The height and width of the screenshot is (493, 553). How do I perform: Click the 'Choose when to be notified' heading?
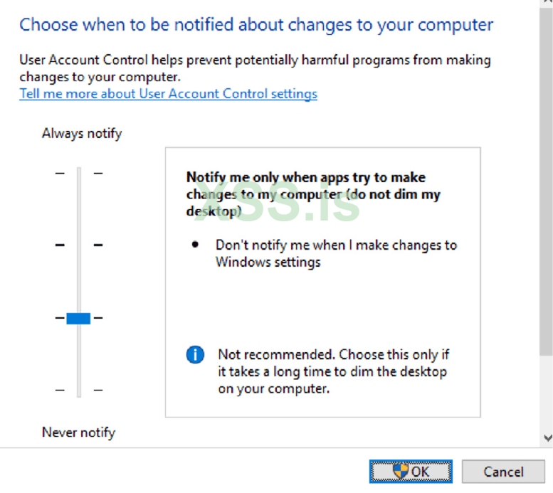pos(256,25)
